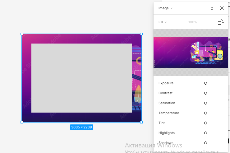
Task: Click the blend mode droplet icon
Action: [x=212, y=8]
